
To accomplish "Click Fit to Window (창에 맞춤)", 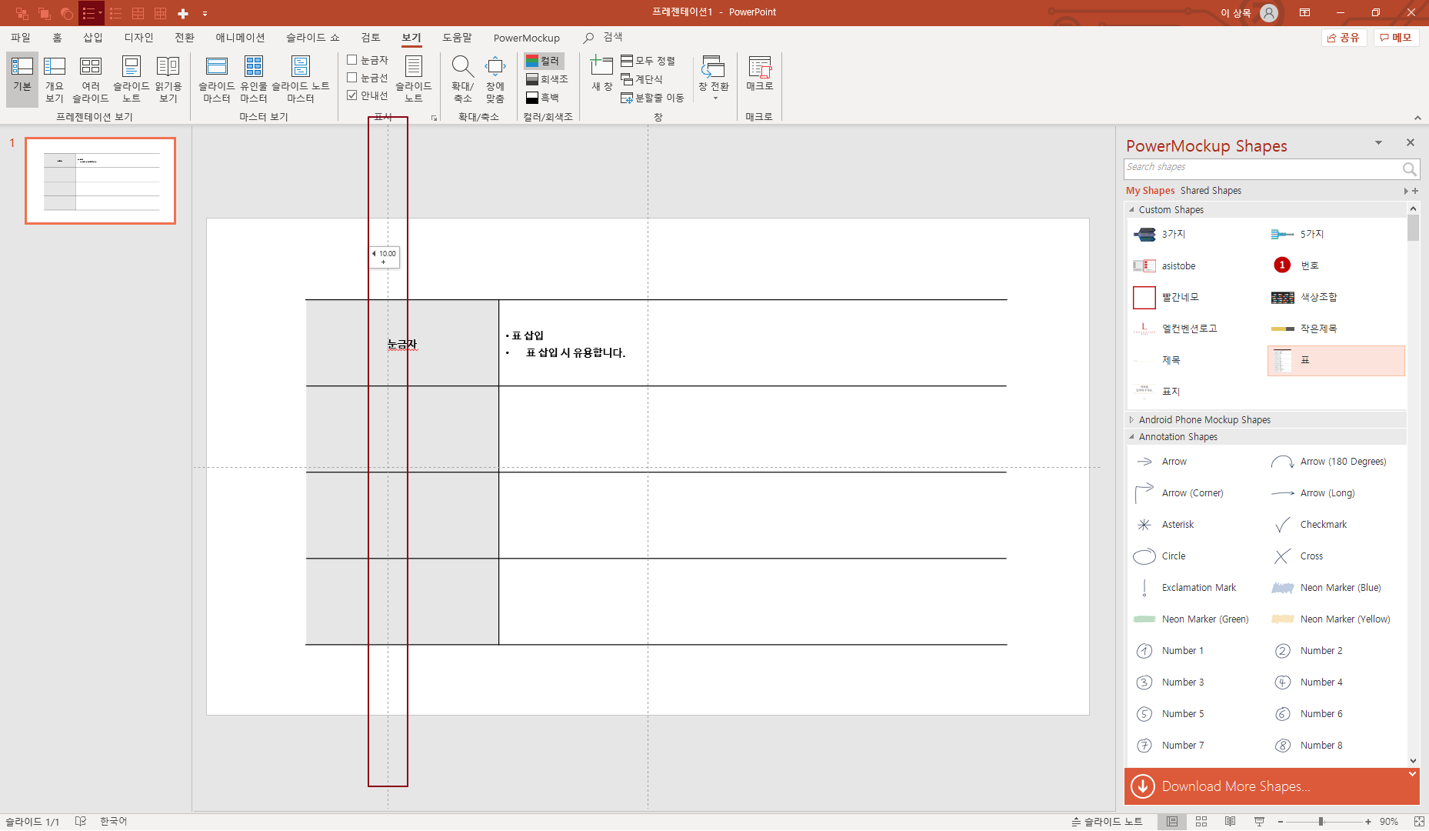I will 495,78.
